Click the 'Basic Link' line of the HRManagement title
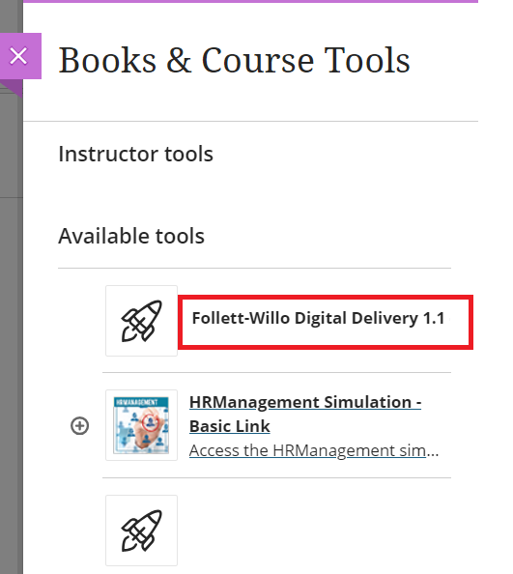This screenshot has width=513, height=574. pos(229,426)
